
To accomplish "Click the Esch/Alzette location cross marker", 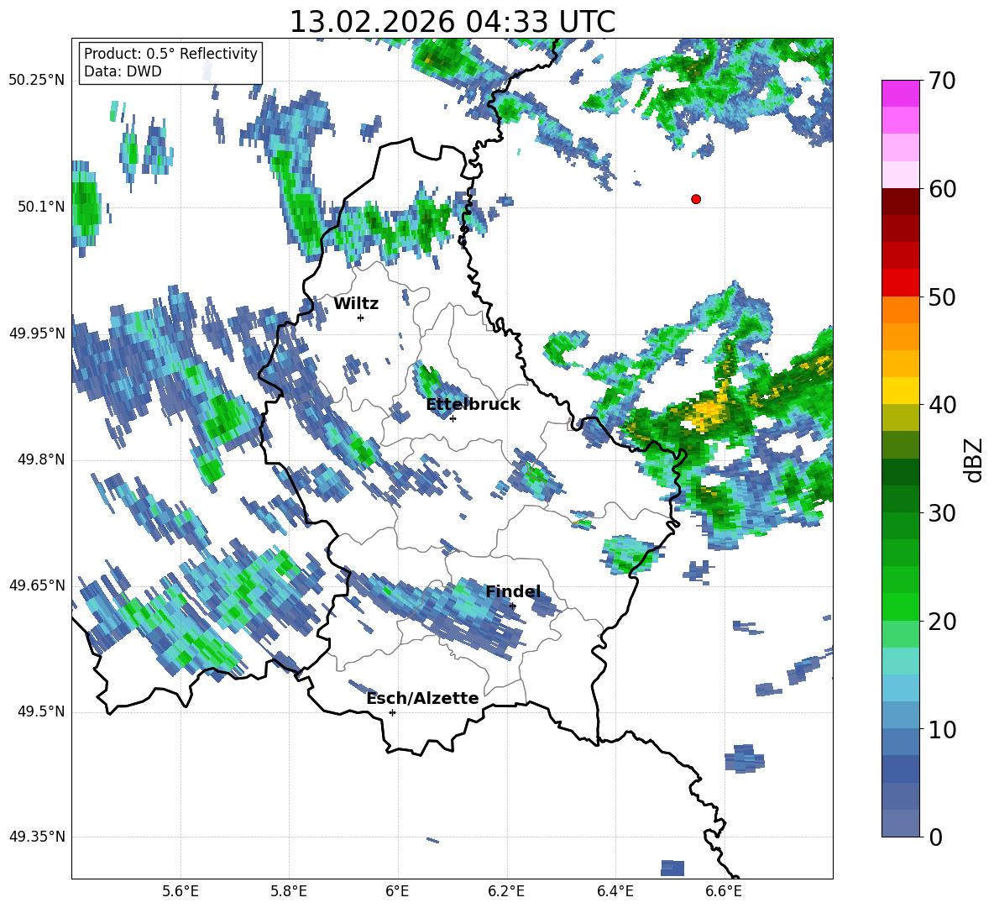I will click(x=392, y=712).
